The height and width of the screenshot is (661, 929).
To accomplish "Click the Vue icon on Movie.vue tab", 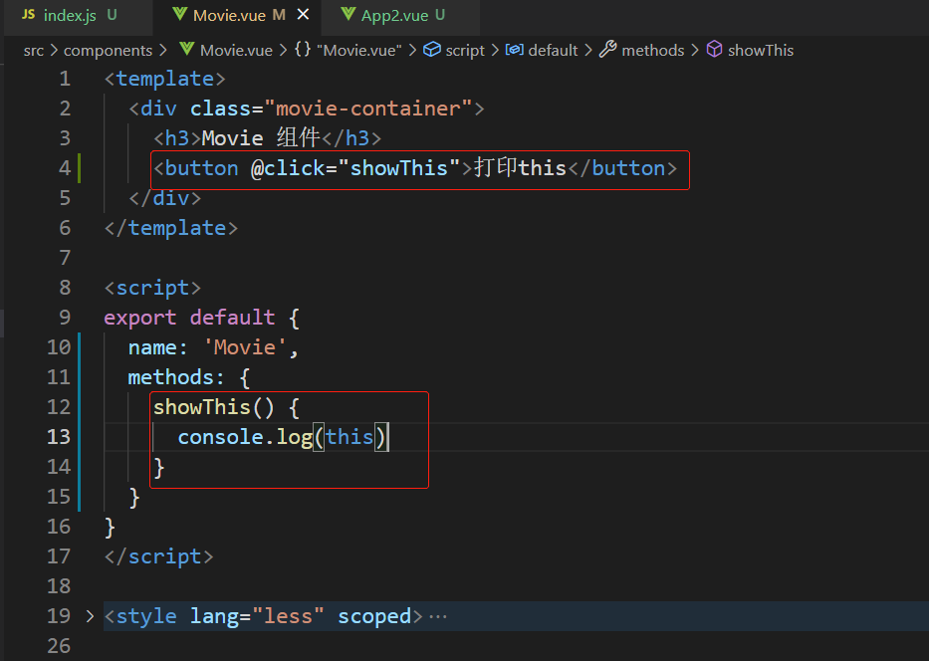I will pos(179,14).
